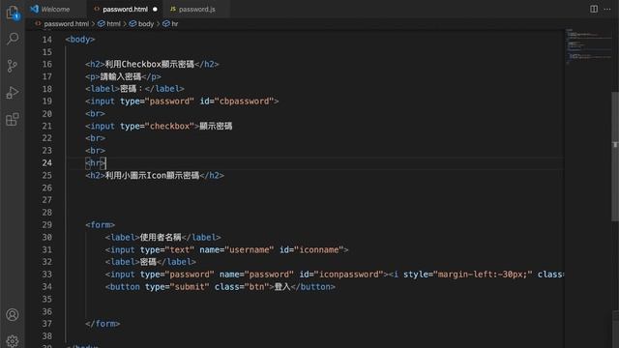The image size is (619, 348).
Task: Click the unsaved dot on password.html tab
Action: point(155,9)
